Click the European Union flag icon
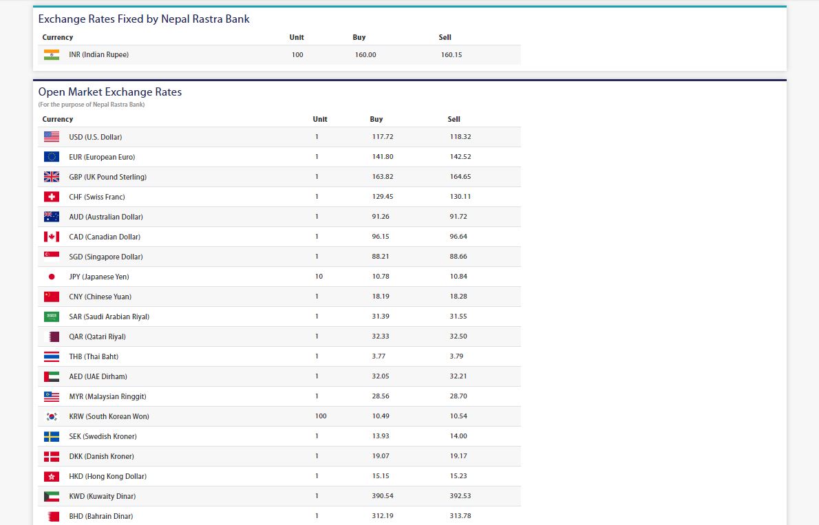The height and width of the screenshot is (525, 819). [x=51, y=157]
